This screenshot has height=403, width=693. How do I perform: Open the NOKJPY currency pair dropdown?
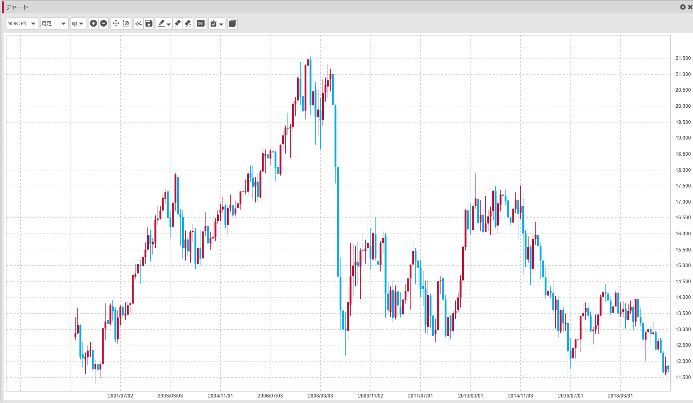(21, 23)
